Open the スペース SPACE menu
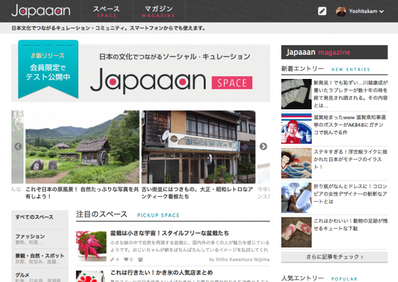 [x=107, y=11]
